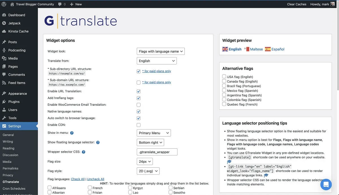Toggle Native language names checkbox
Viewport: 339px width, 195px height.
point(138,112)
